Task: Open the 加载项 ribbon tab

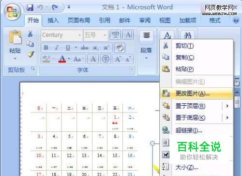Action: [188, 20]
